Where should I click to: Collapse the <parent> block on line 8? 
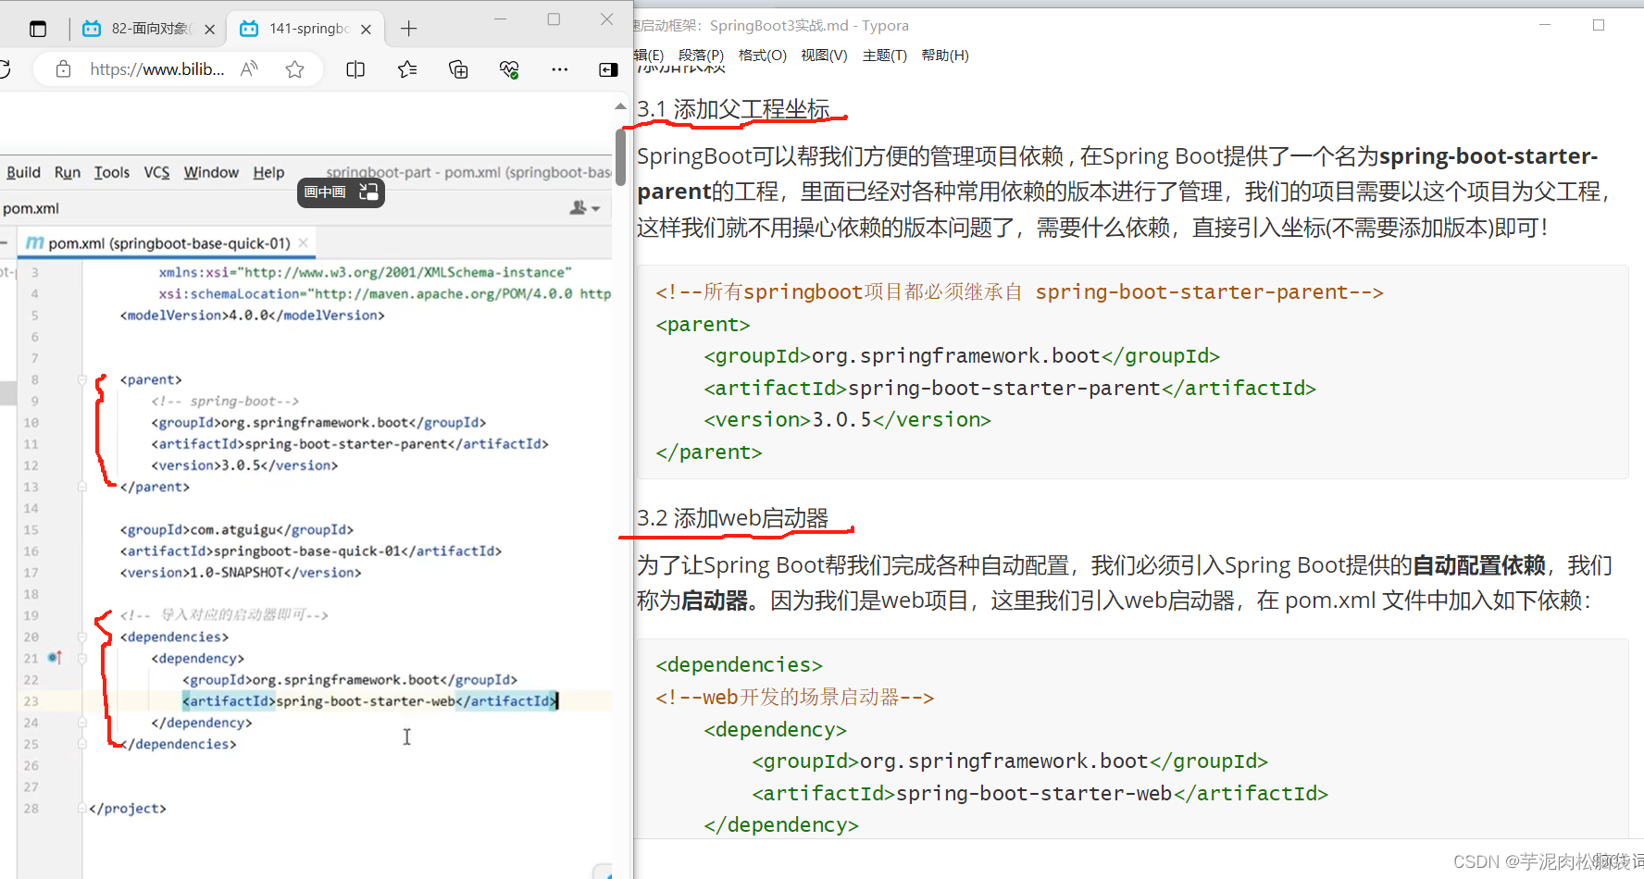coord(82,379)
